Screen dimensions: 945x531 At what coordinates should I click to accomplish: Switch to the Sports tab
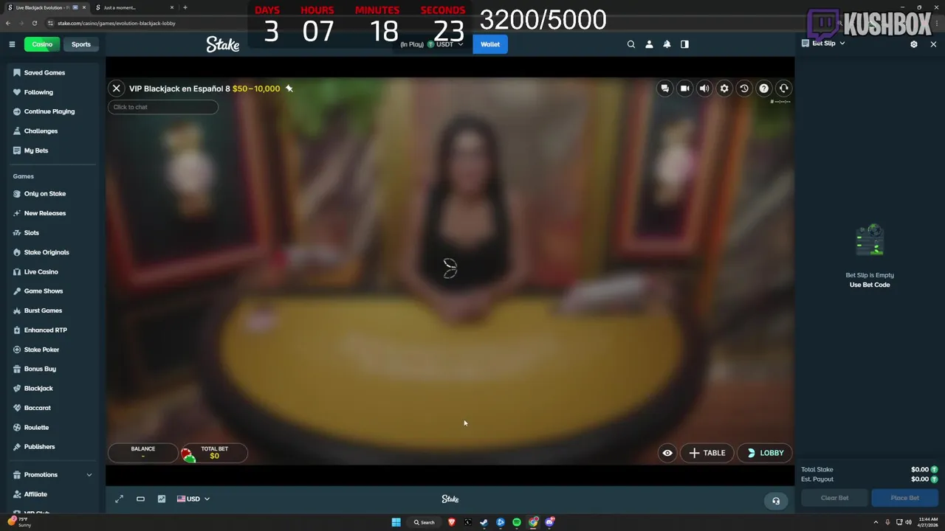(x=81, y=44)
